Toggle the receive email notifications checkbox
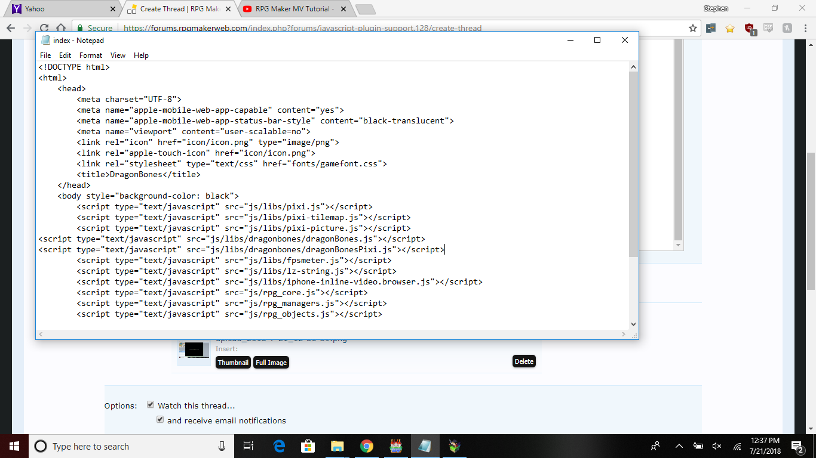The width and height of the screenshot is (816, 458). click(160, 419)
